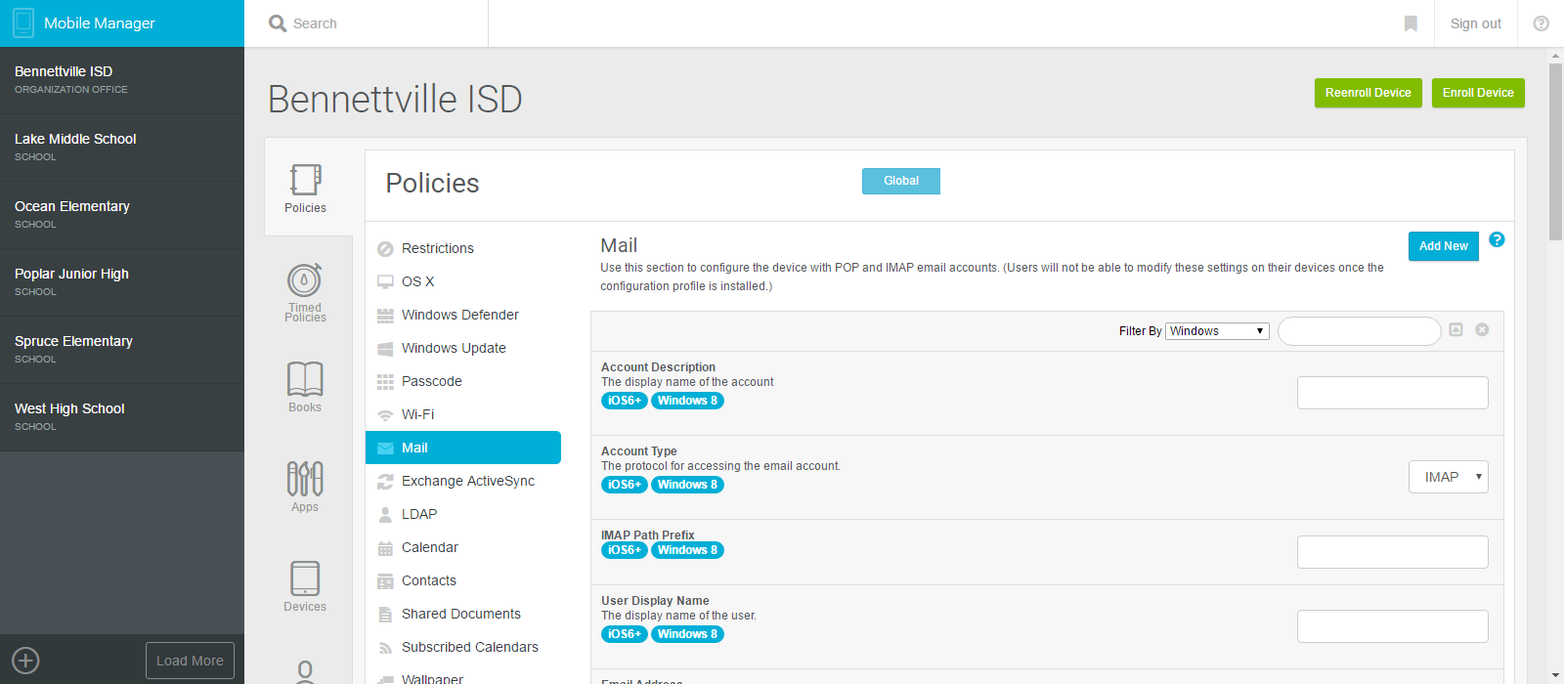Click the bookmark icon in top bar
Viewport: 1564px width, 684px height.
[x=1411, y=23]
